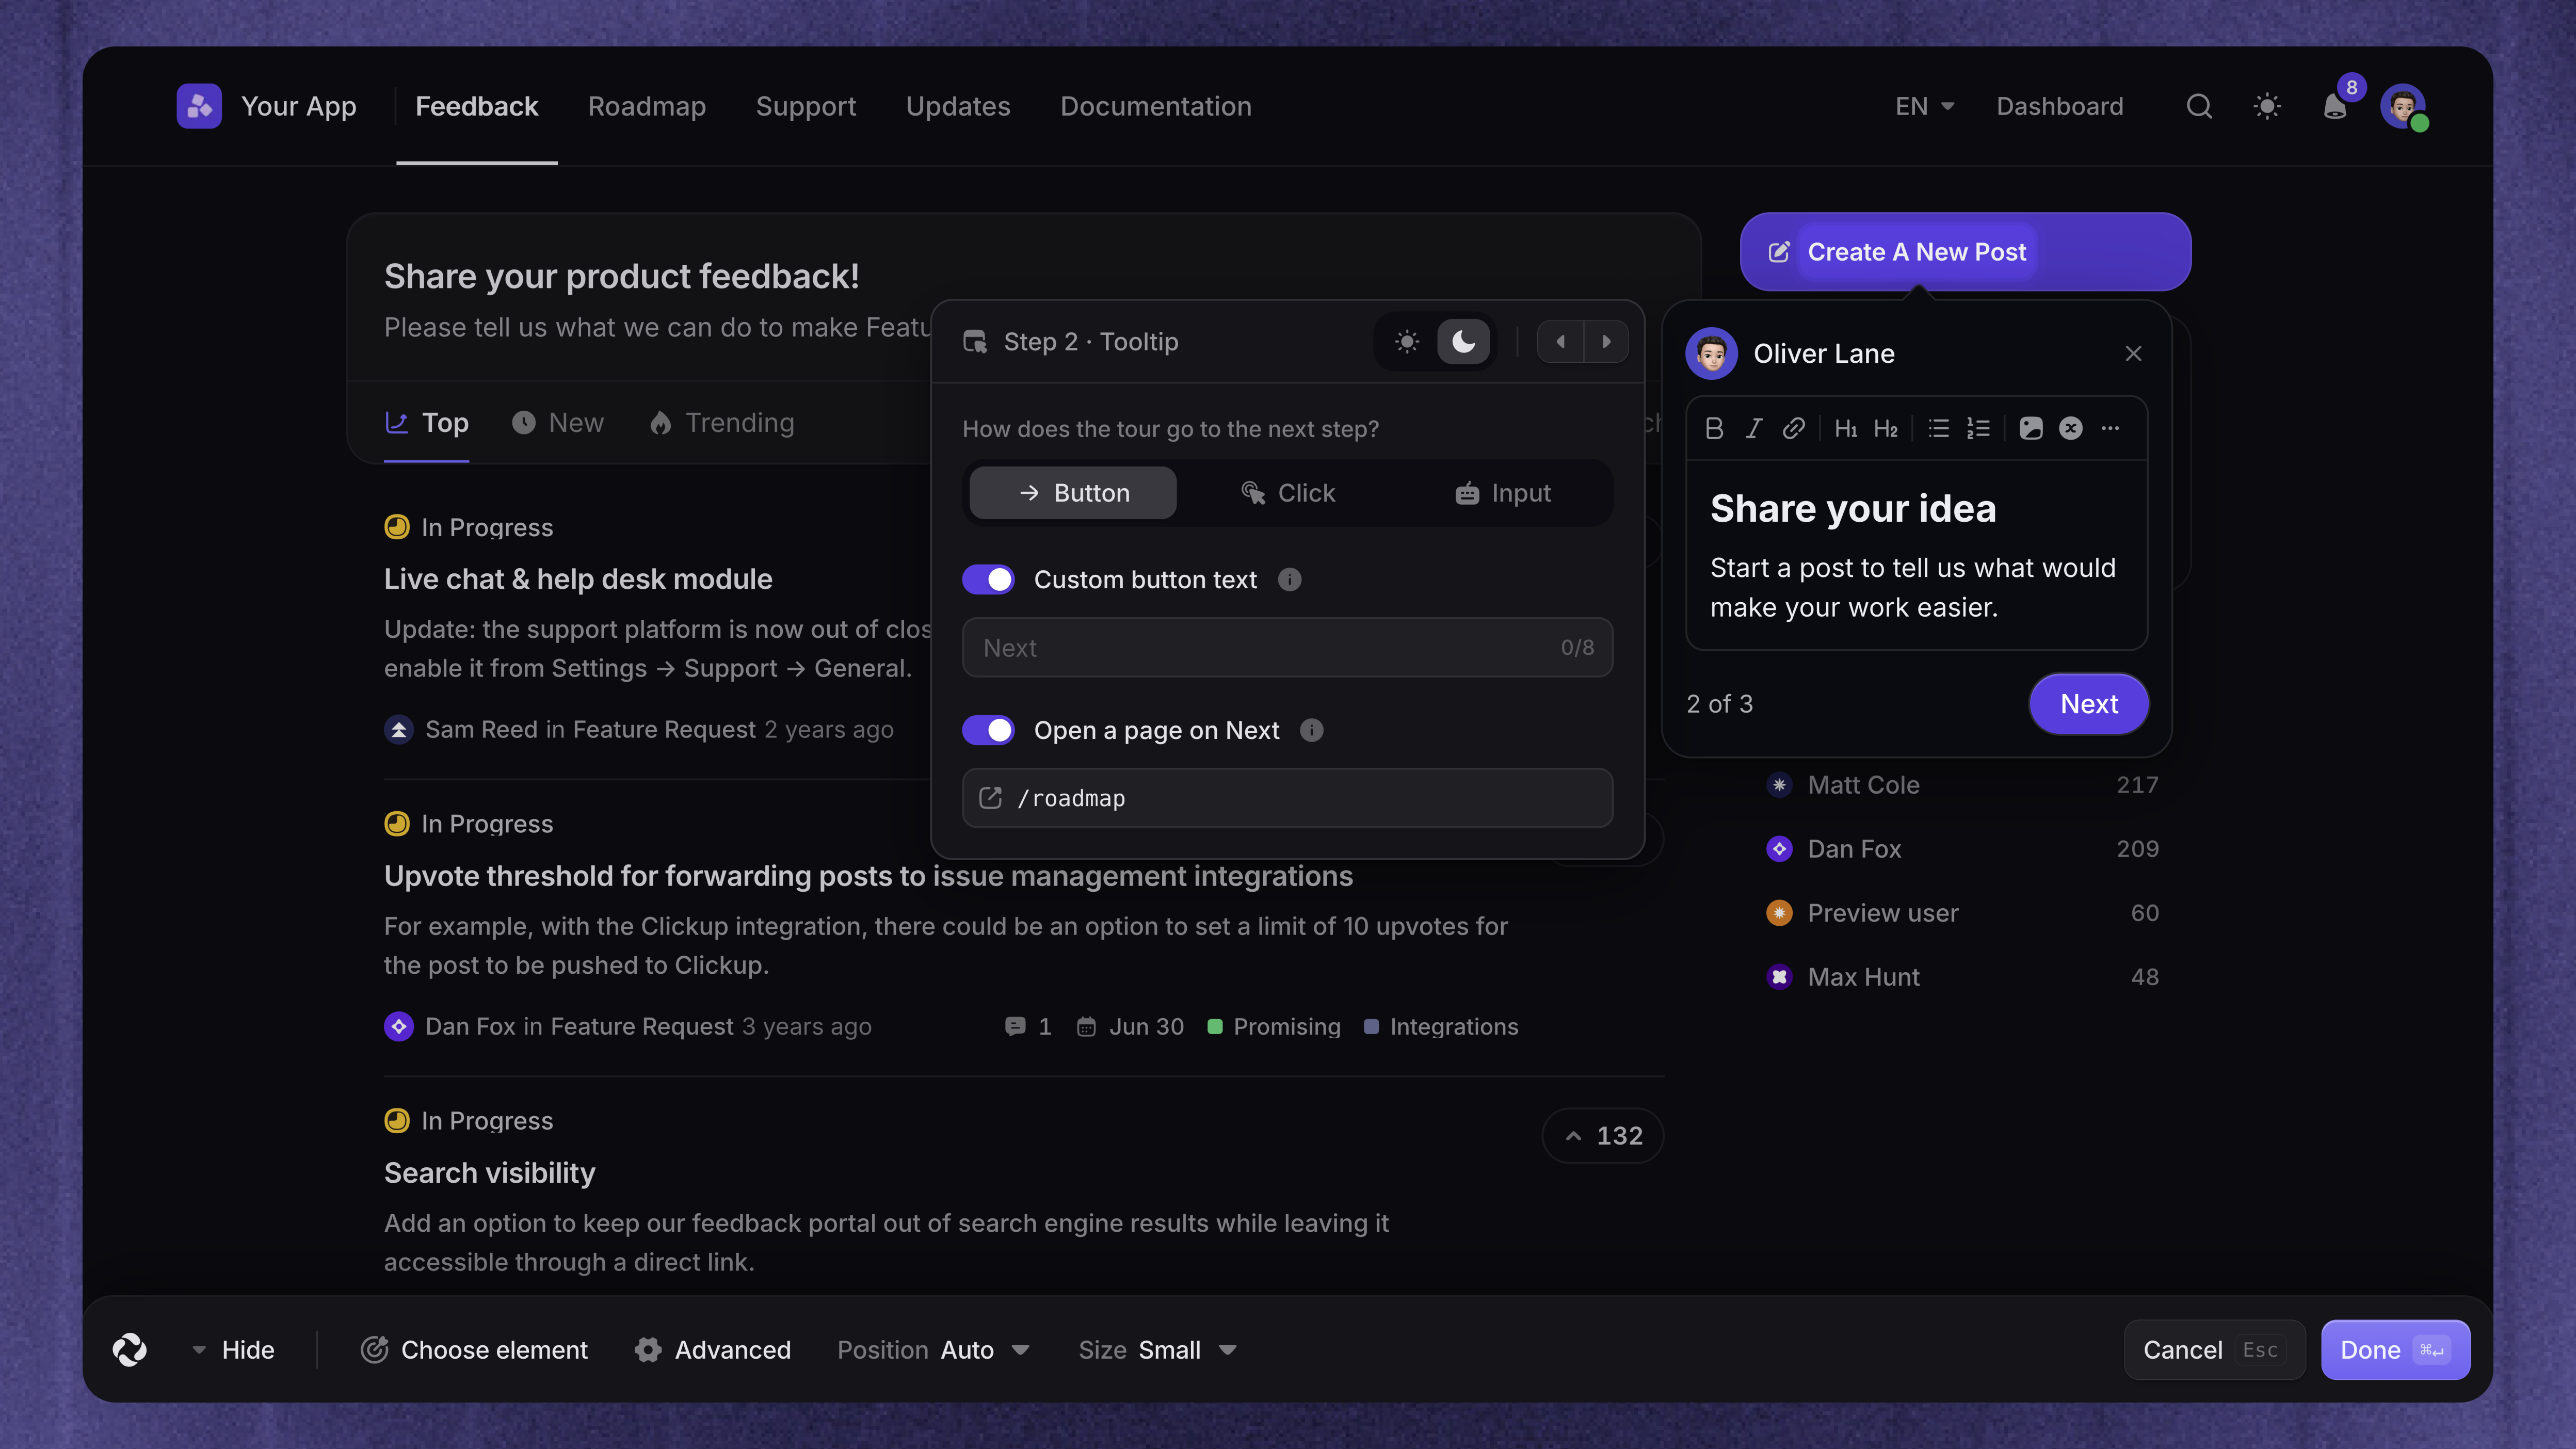The width and height of the screenshot is (2576, 1449).
Task: Open the EN language dropdown
Action: 1924,106
